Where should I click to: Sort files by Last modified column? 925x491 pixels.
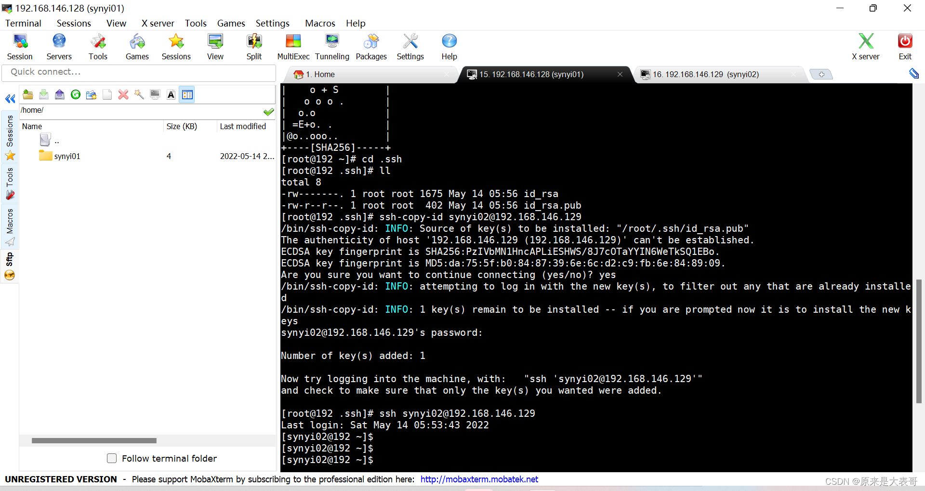click(246, 126)
